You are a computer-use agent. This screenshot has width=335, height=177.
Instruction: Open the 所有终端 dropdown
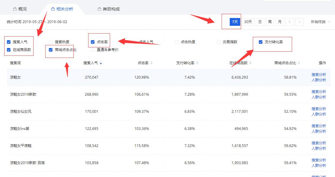pos(321,22)
